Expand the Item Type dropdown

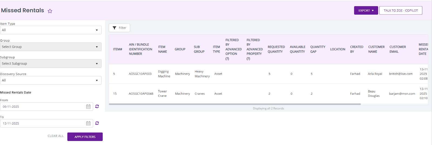51,30
